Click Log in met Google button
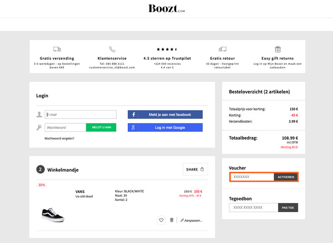Screen dimensions: 333x243 [x=165, y=127]
